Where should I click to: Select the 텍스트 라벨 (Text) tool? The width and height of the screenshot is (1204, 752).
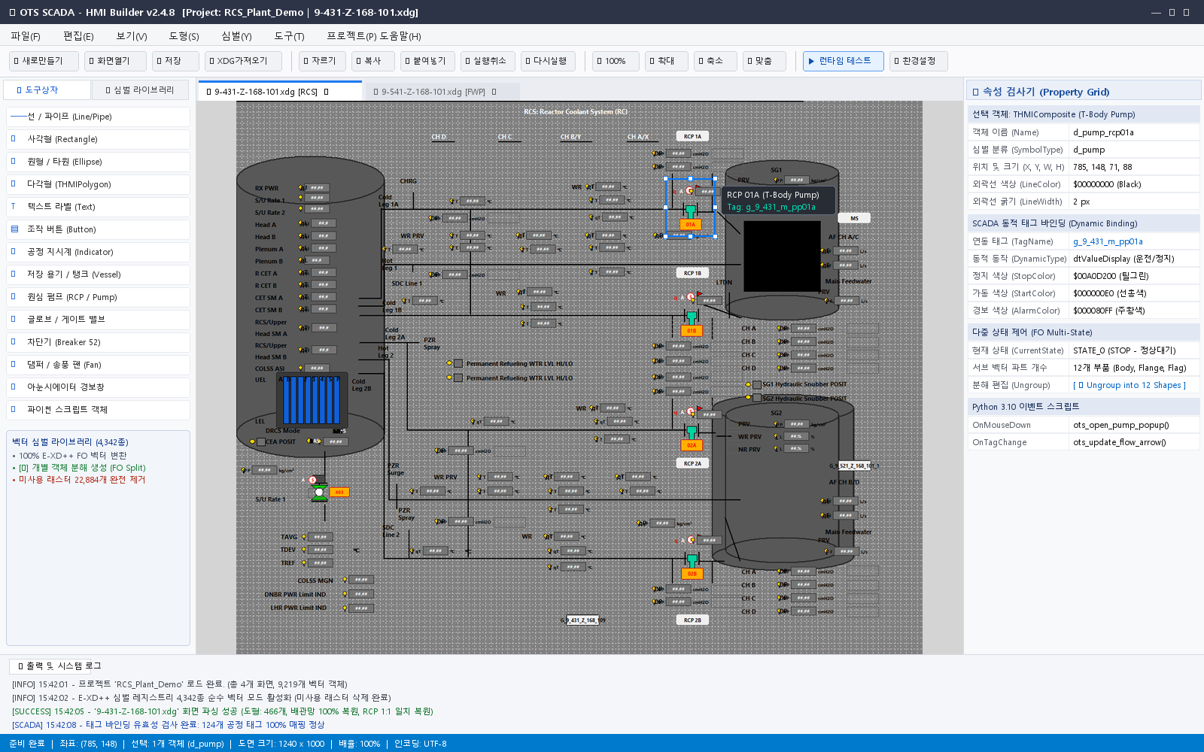point(98,207)
